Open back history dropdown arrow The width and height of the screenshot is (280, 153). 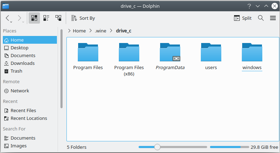click(x=11, y=22)
